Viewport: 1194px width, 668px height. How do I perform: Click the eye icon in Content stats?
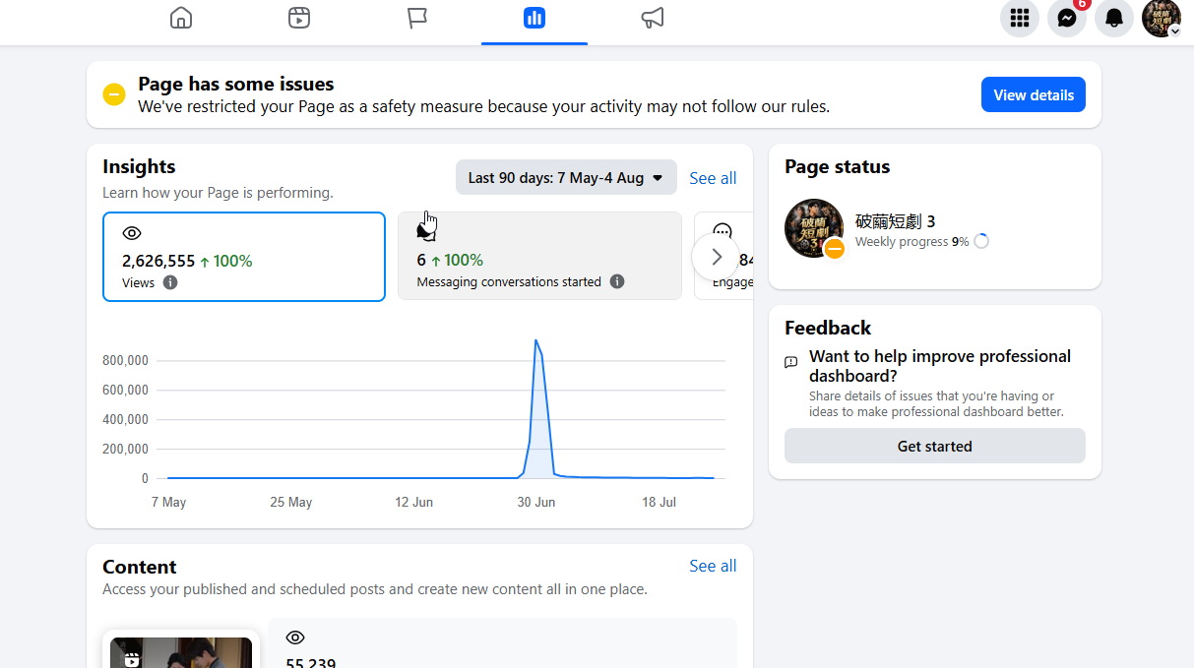coord(295,638)
